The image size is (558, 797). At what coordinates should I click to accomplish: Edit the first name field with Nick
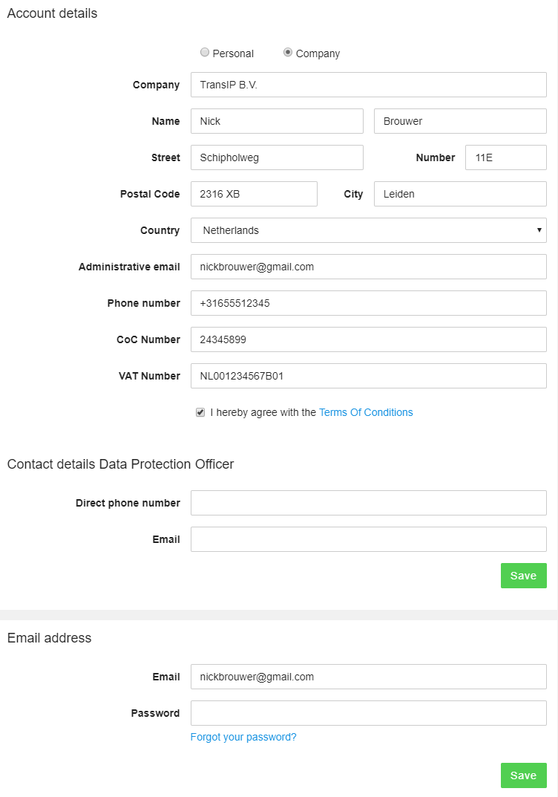pyautogui.click(x=278, y=121)
